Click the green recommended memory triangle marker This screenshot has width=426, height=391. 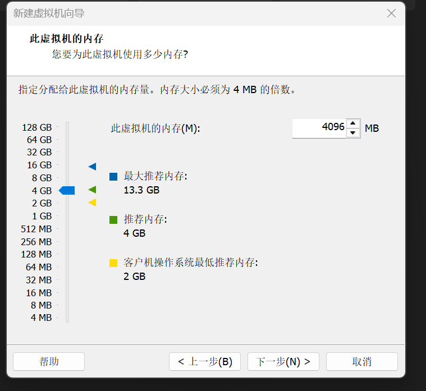[x=93, y=190]
